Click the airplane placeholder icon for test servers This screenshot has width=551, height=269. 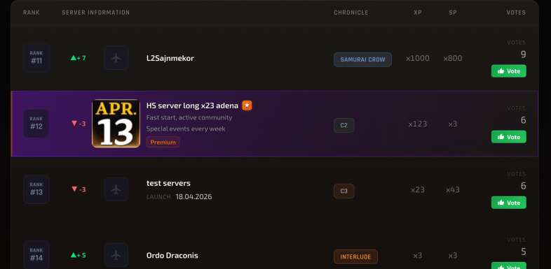(x=116, y=189)
